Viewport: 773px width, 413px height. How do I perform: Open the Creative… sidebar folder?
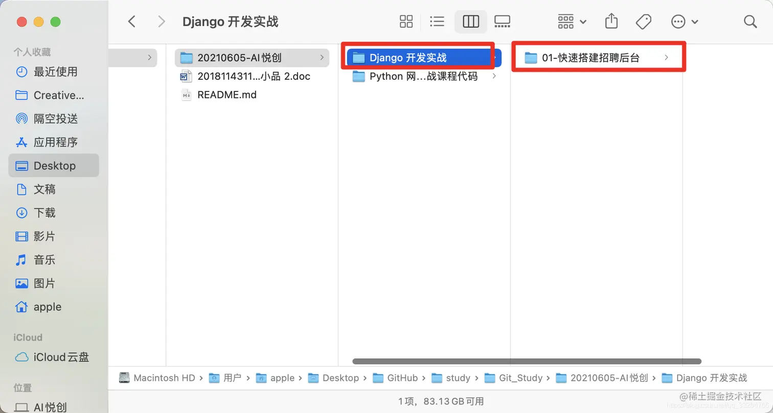click(54, 95)
